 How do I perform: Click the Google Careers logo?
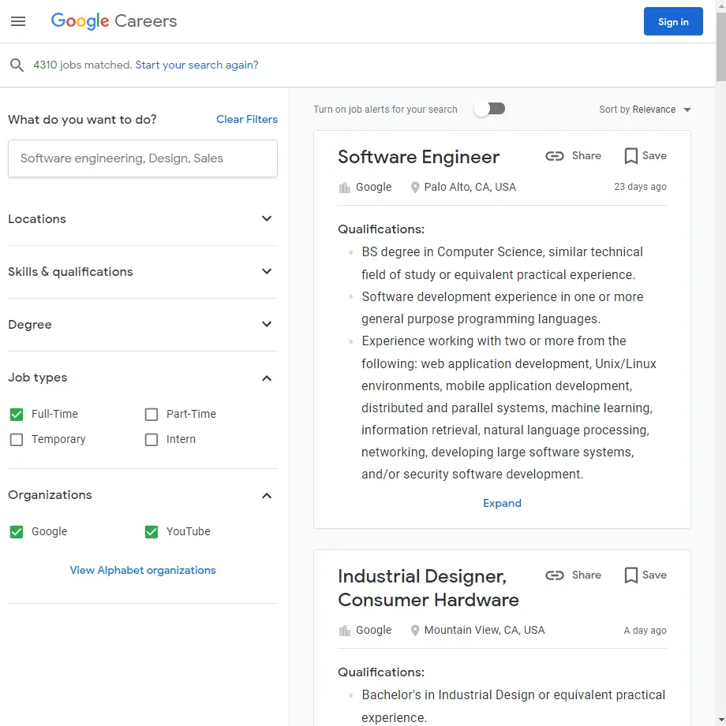pos(114,21)
